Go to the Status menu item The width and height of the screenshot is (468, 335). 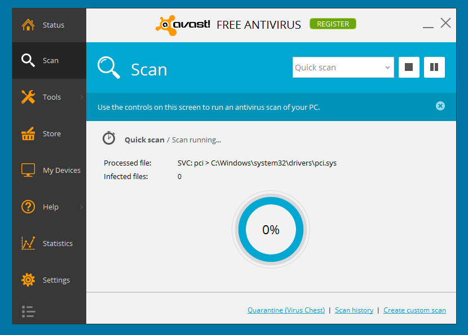(49, 25)
